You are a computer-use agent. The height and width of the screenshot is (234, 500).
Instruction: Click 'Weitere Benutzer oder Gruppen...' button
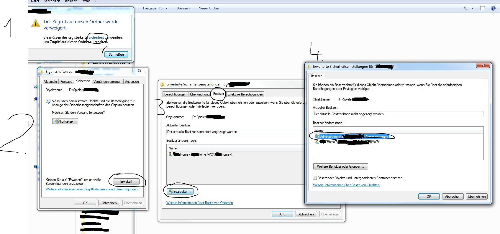[341, 167]
